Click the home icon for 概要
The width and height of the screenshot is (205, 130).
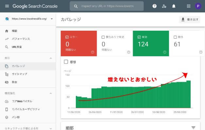pyautogui.click(x=7, y=31)
